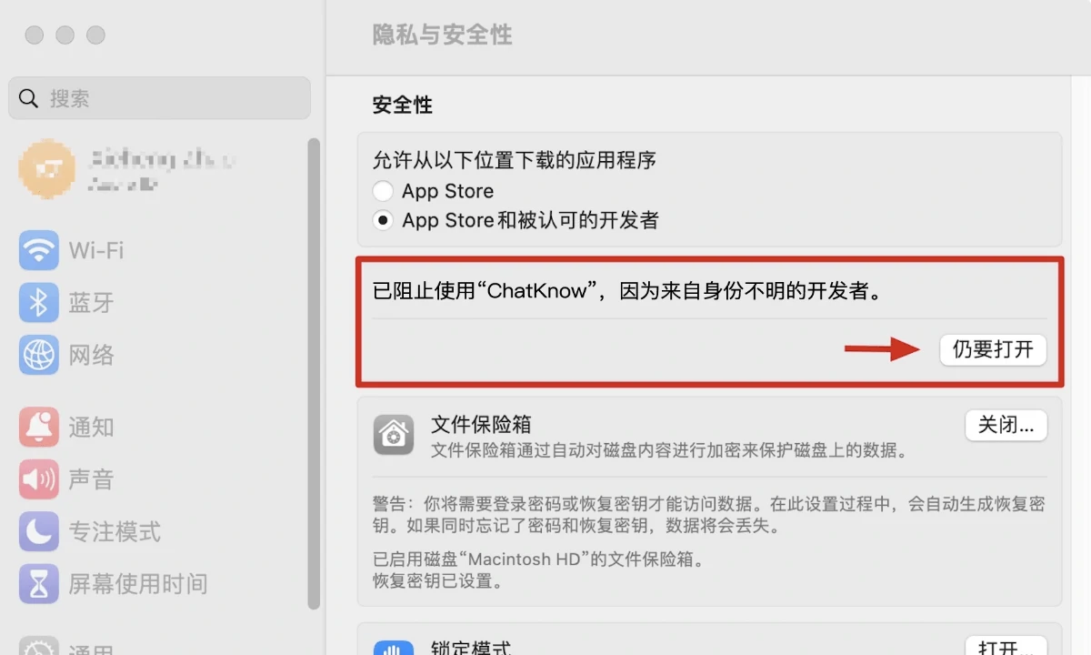Select the 专注模式 moon icon
1091x655 pixels.
tap(38, 530)
